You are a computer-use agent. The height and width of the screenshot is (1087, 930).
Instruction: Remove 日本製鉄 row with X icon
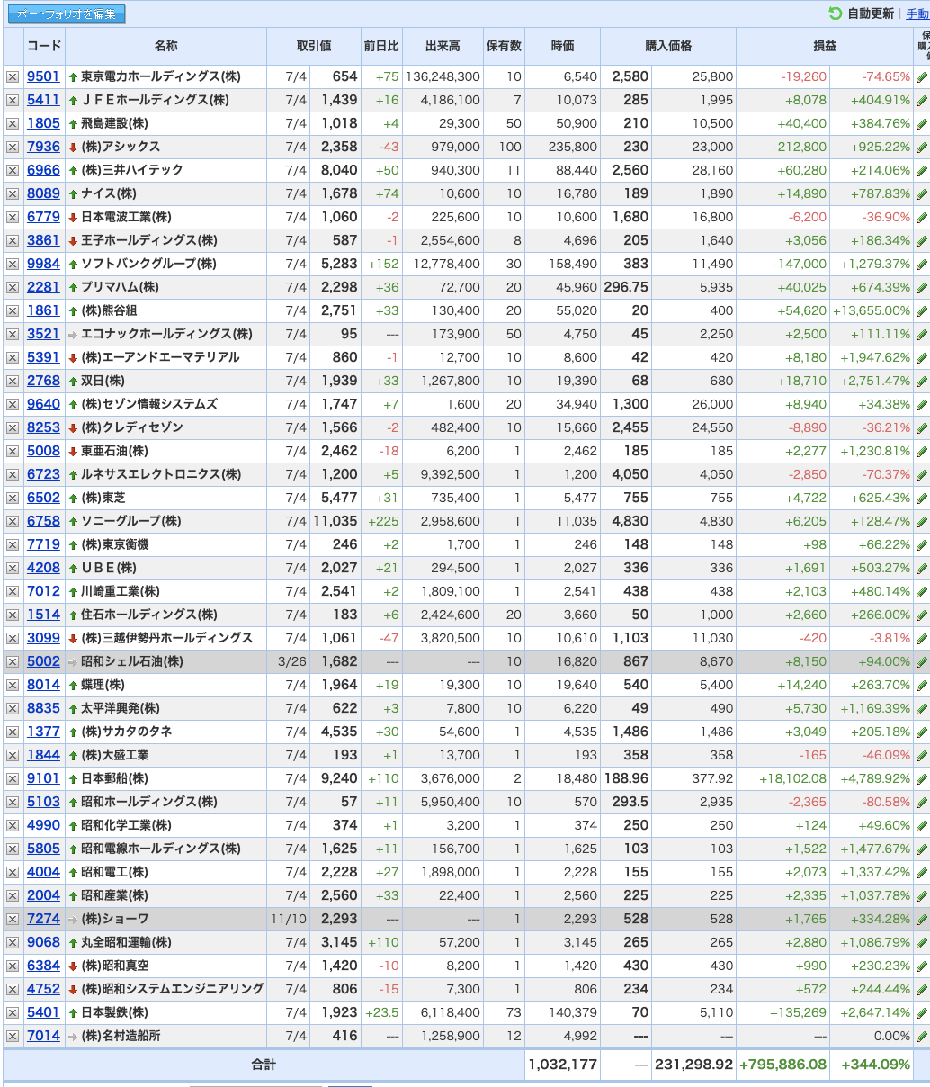pos(13,1012)
